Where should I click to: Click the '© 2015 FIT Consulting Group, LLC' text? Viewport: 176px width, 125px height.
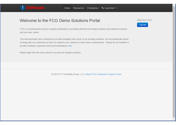[68, 74]
